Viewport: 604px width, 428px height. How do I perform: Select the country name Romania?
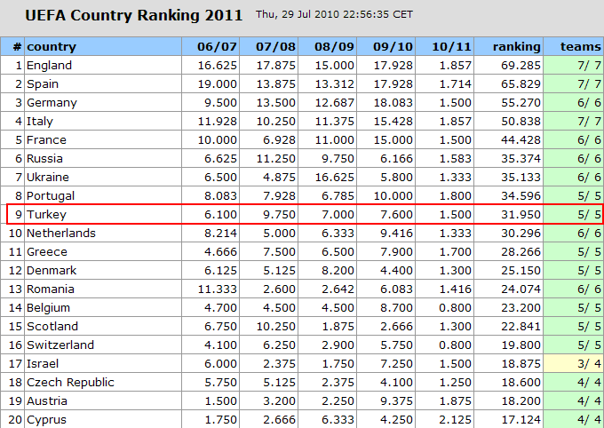coord(50,289)
